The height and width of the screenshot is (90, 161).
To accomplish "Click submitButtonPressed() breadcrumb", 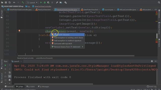I will (44, 58).
